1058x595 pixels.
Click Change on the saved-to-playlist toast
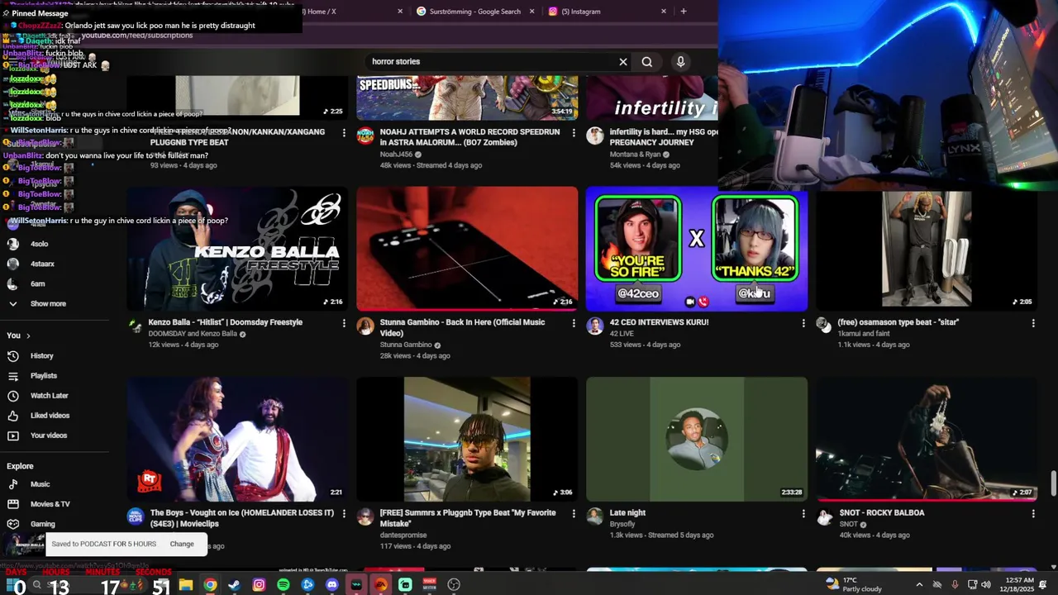coord(182,544)
